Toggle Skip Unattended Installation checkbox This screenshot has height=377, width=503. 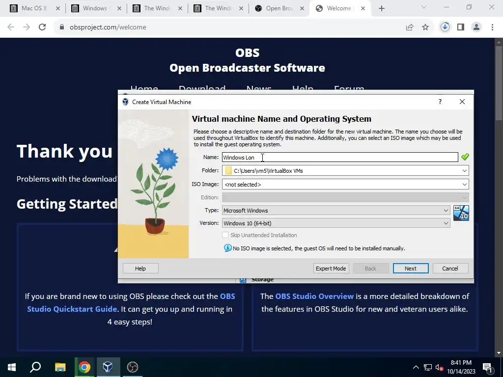coord(225,235)
